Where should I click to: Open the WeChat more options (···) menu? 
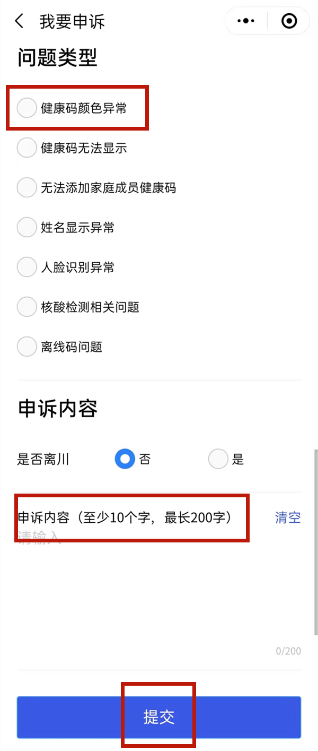tap(245, 21)
